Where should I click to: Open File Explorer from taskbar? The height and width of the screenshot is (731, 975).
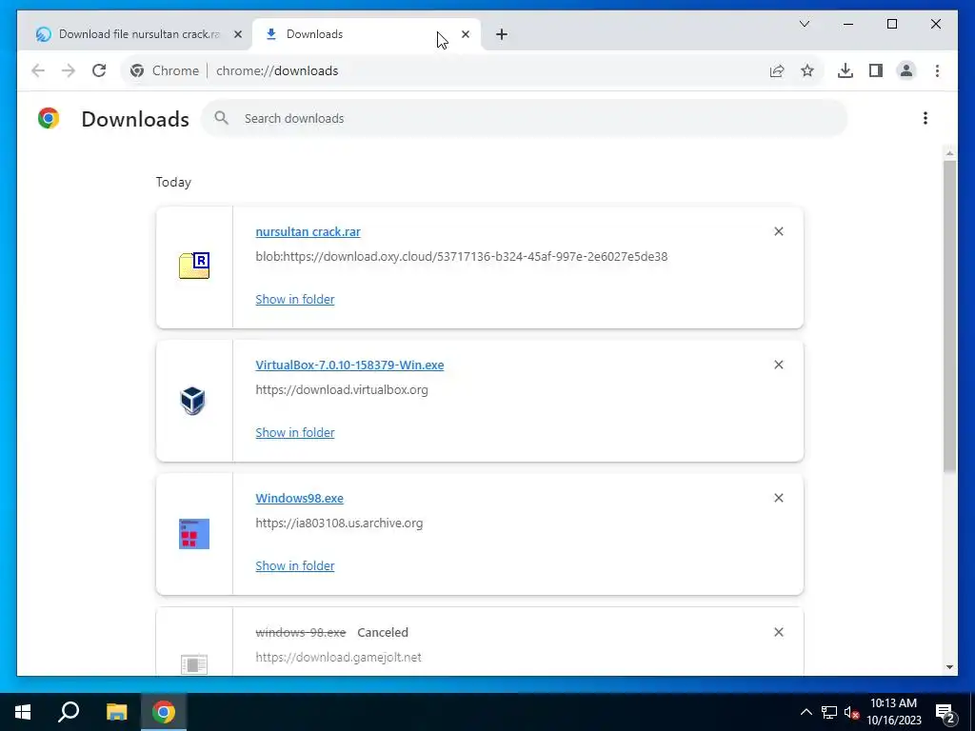click(116, 712)
